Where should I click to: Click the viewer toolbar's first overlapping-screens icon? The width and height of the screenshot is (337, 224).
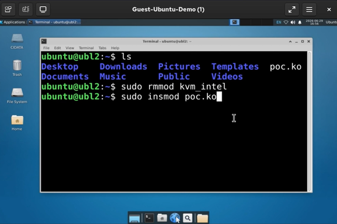pos(8,9)
